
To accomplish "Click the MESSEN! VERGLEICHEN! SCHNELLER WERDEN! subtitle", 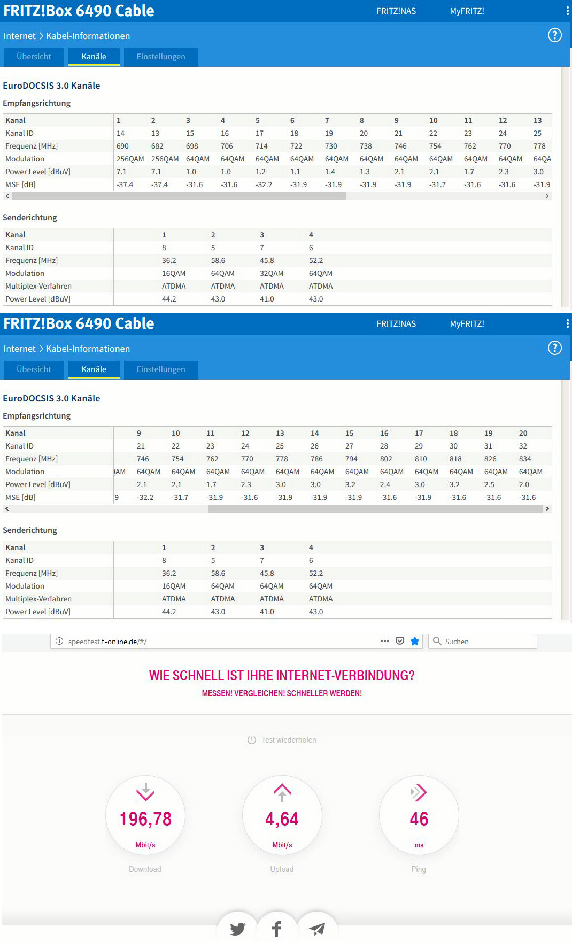I will pyautogui.click(x=282, y=693).
